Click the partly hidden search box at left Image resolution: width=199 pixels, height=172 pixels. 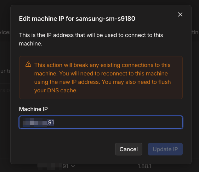[5, 90]
